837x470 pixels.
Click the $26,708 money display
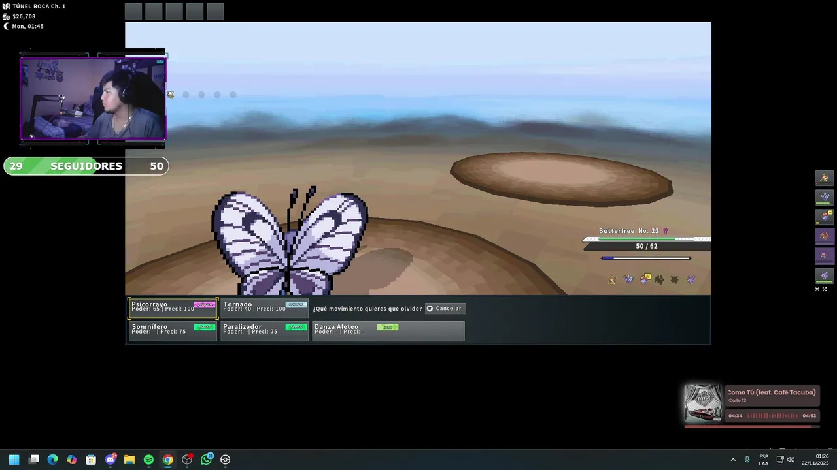point(24,16)
